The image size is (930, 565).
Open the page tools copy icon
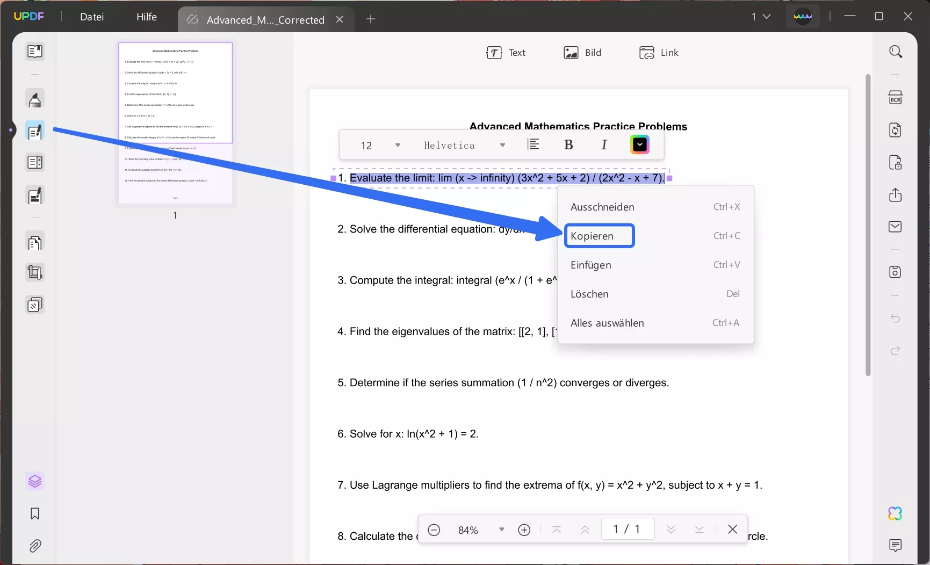(35, 243)
